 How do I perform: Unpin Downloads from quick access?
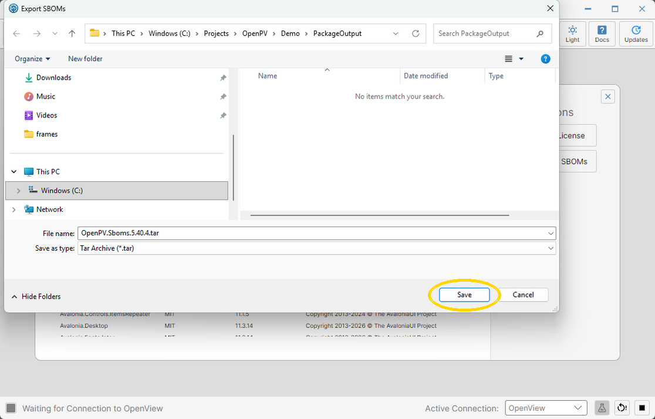pyautogui.click(x=223, y=77)
